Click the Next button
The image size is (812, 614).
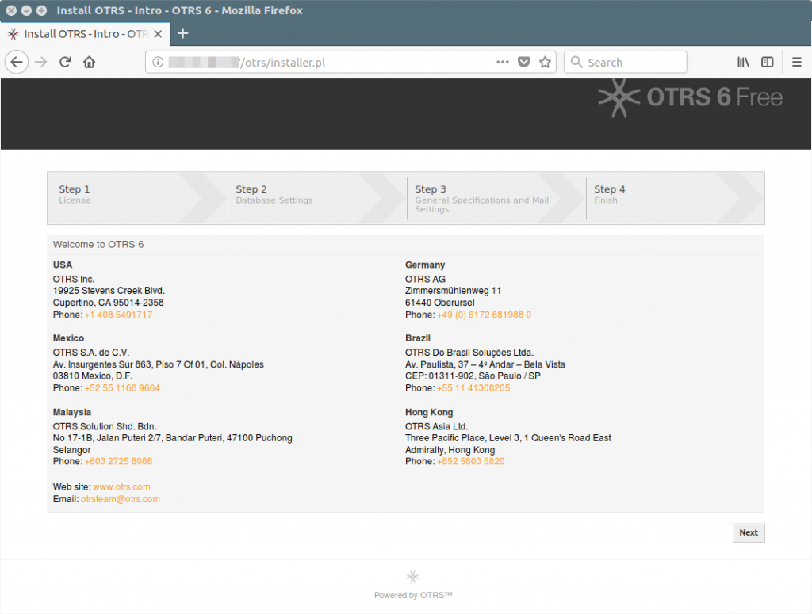pos(748,532)
